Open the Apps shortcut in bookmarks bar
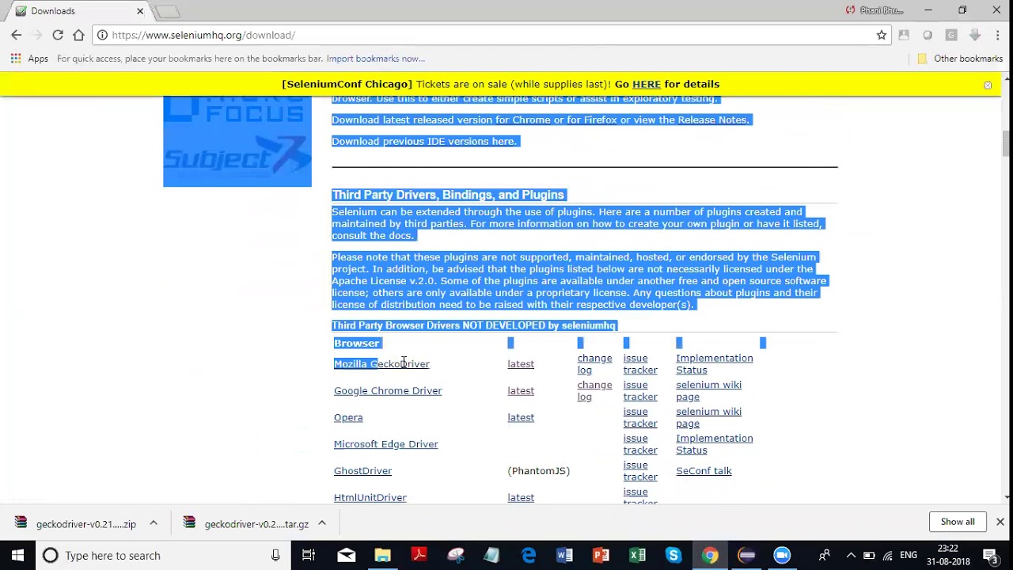 (29, 59)
